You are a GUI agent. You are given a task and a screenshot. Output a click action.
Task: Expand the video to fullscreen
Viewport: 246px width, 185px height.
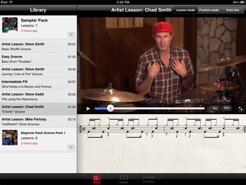click(x=240, y=109)
